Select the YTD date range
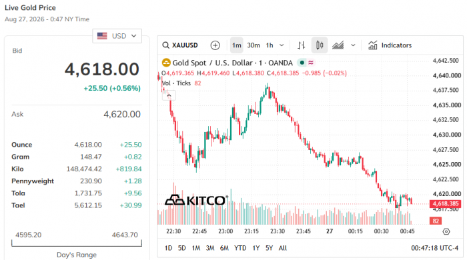 (240, 248)
